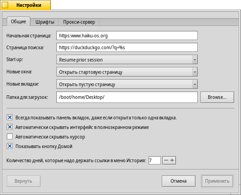Click the Отмена button
The width and height of the screenshot is (241, 195).
click(179, 181)
